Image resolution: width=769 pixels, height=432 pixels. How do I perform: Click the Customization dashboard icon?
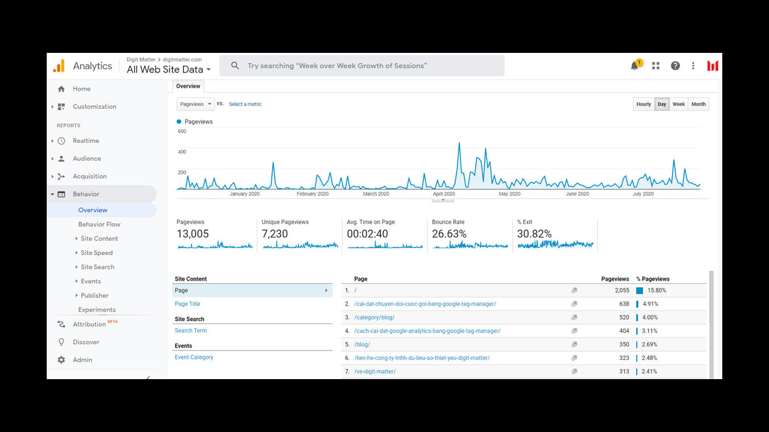[x=61, y=106]
